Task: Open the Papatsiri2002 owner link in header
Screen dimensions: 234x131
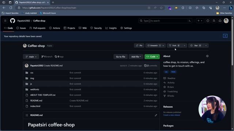Action: pyautogui.click(x=24, y=21)
